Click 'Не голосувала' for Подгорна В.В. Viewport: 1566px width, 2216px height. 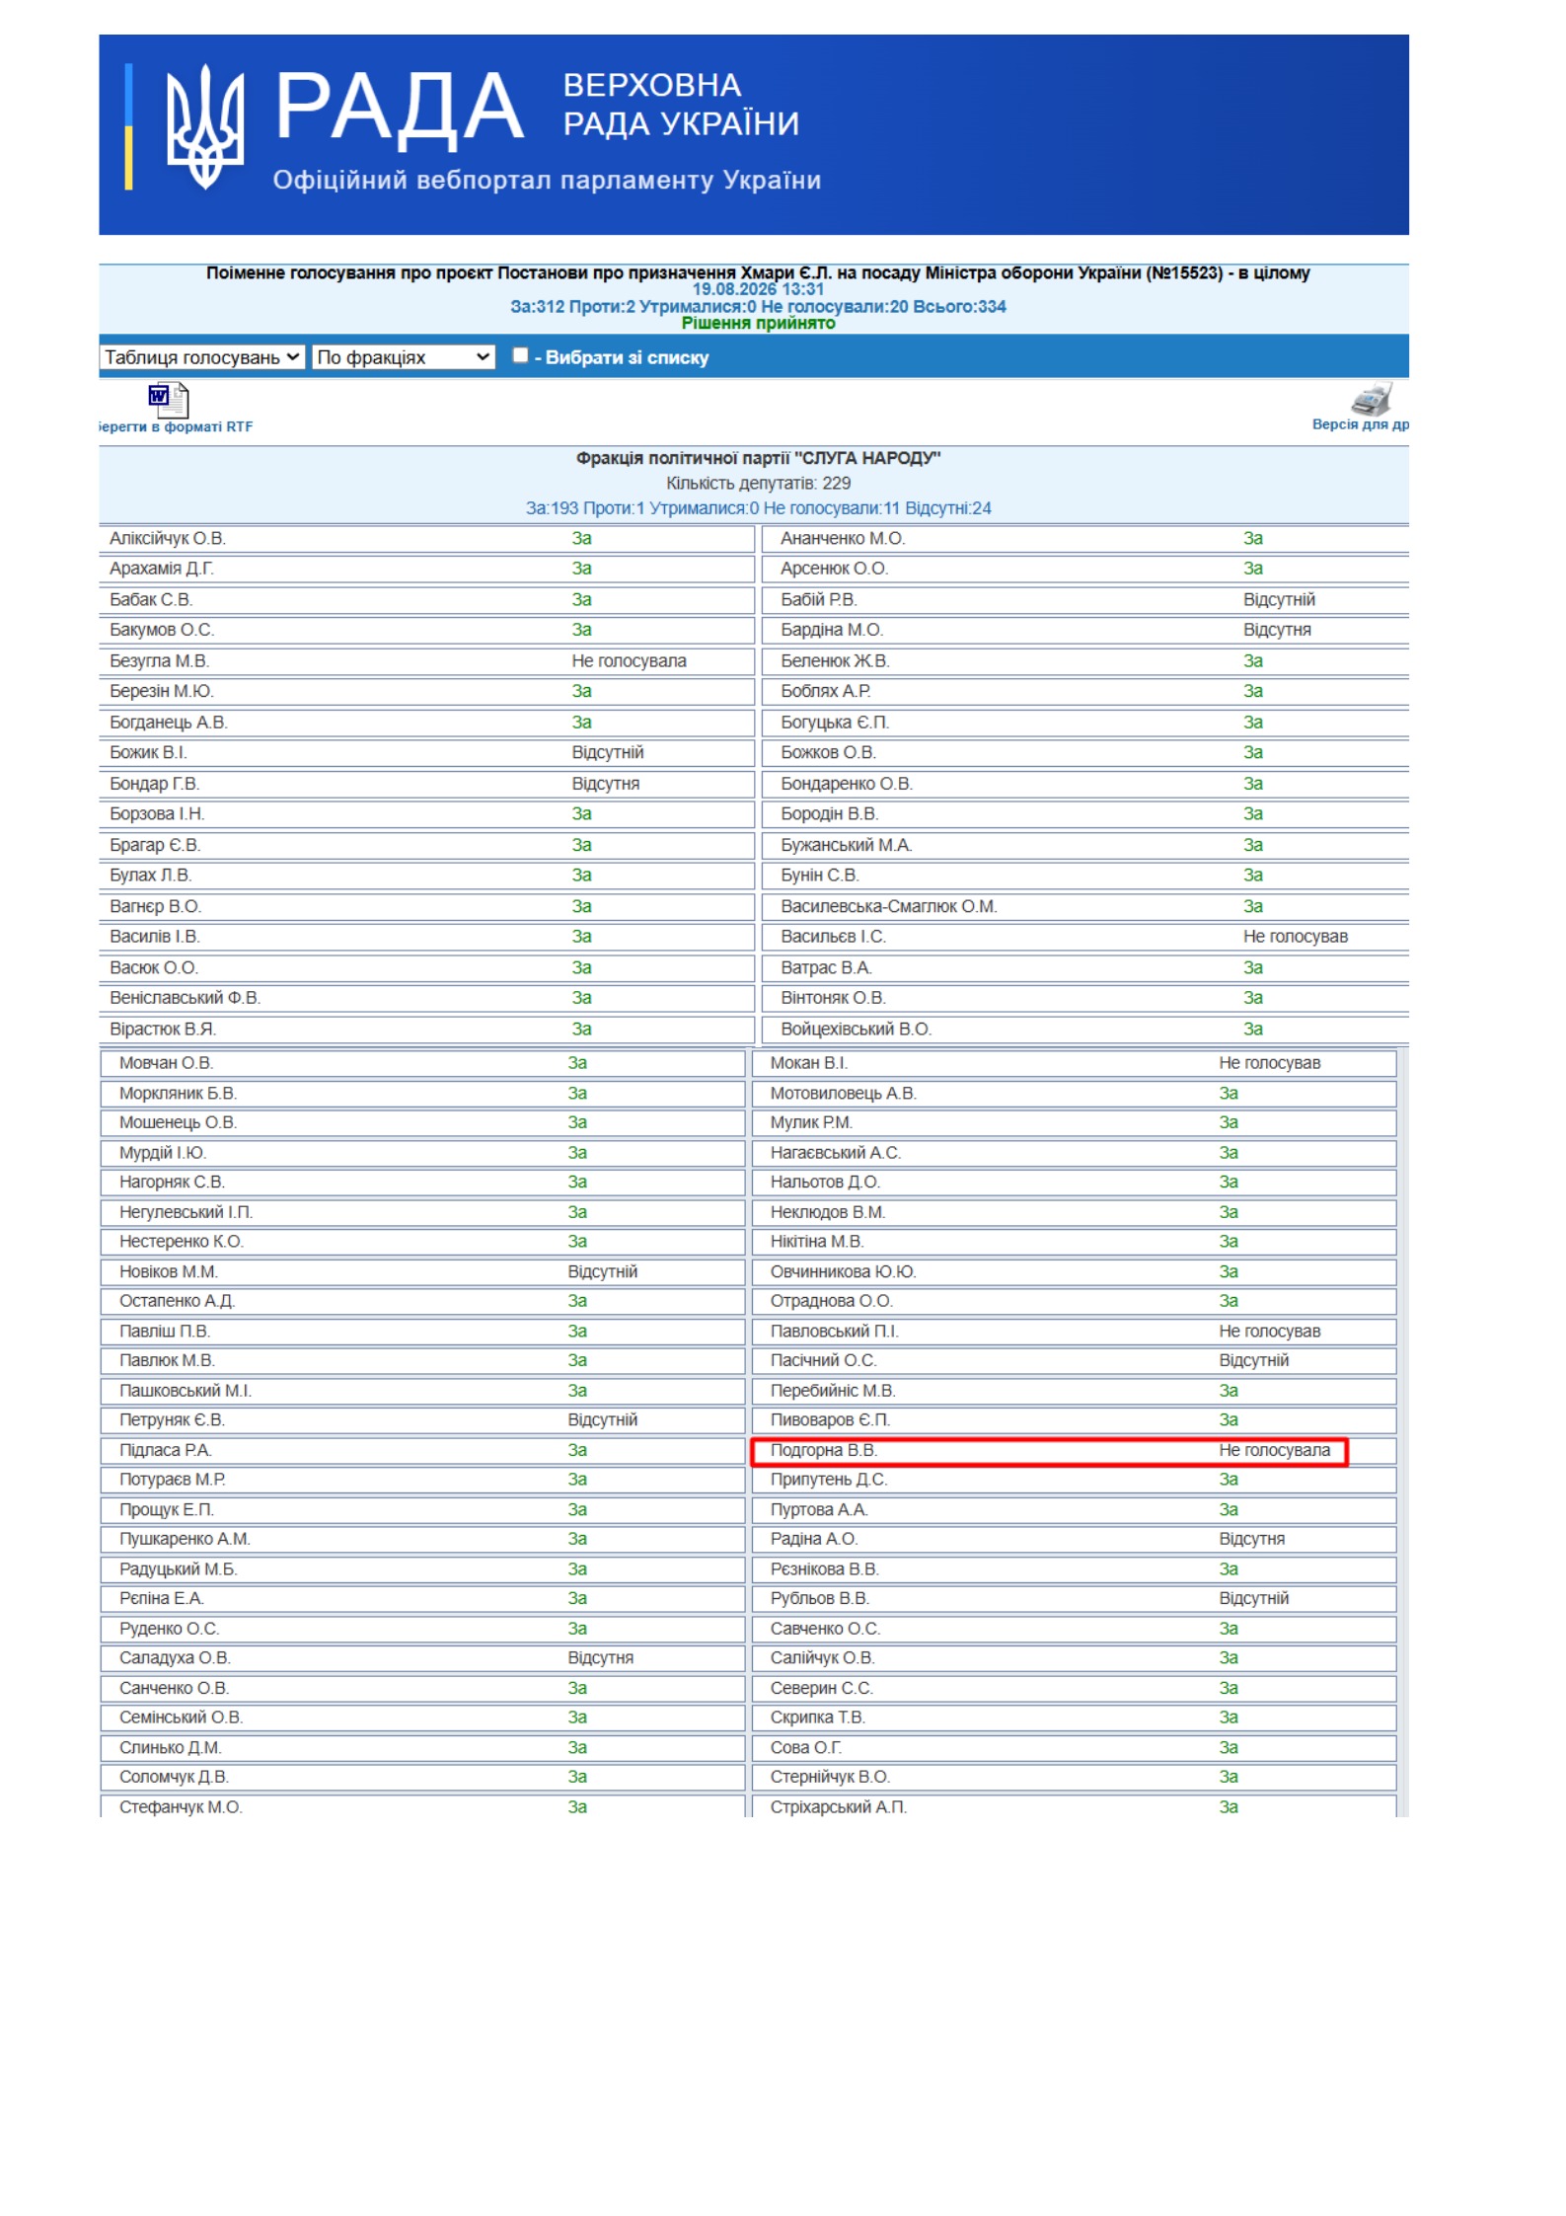1274,1450
